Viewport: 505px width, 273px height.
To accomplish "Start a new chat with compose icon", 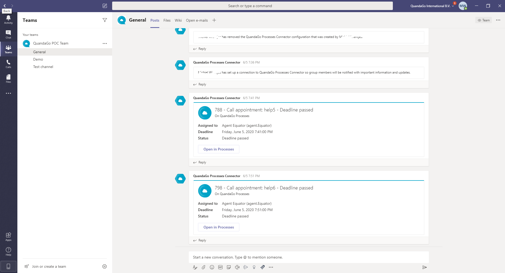I will 105,6.
